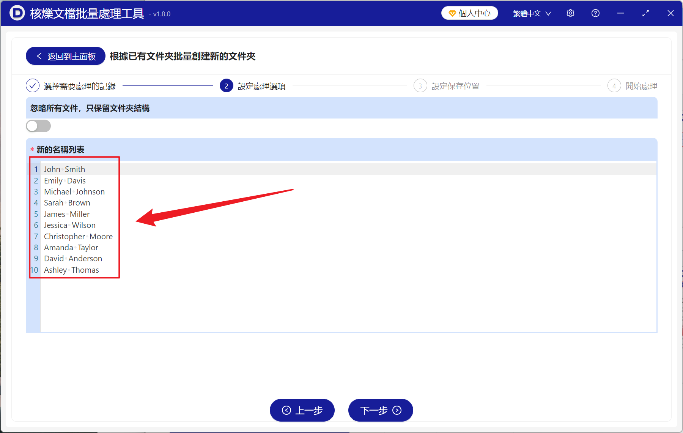The height and width of the screenshot is (433, 683).
Task: Select the name John Smith in the list
Action: click(64, 169)
